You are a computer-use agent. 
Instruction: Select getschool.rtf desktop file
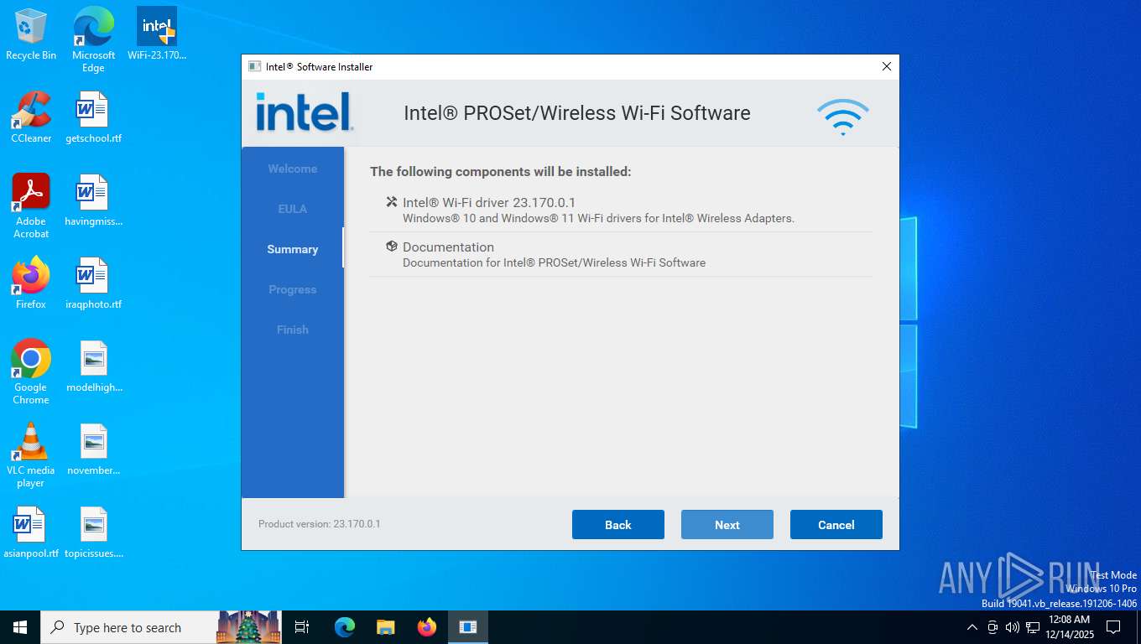(93, 117)
